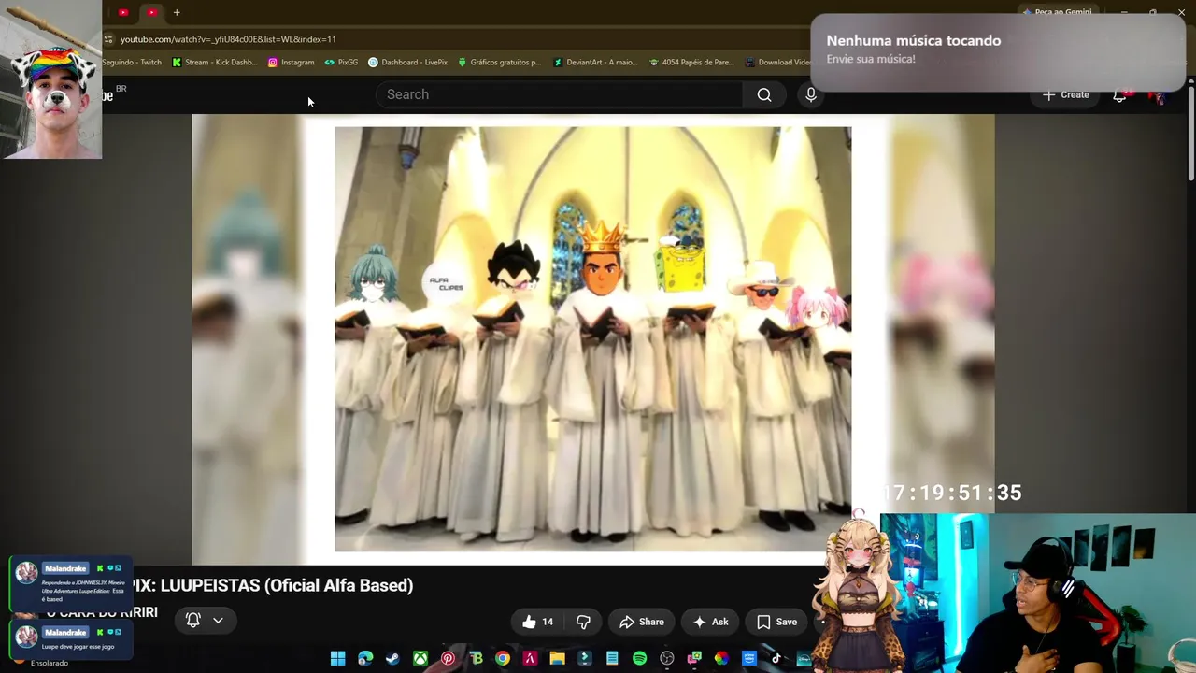This screenshot has width=1196, height=673.
Task: Open Notepad from the taskbar
Action: point(612,658)
